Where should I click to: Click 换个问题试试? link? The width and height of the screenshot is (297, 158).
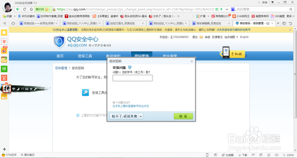pyautogui.click(x=121, y=102)
